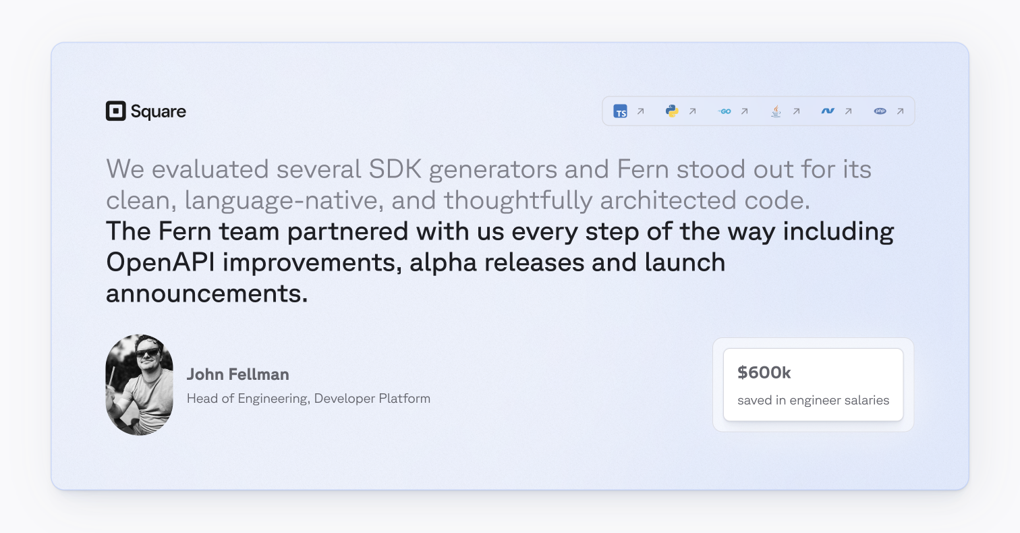Click 'Head of Engineering, Developer Platform' title
Viewport: 1020px width, 533px height.
point(308,399)
